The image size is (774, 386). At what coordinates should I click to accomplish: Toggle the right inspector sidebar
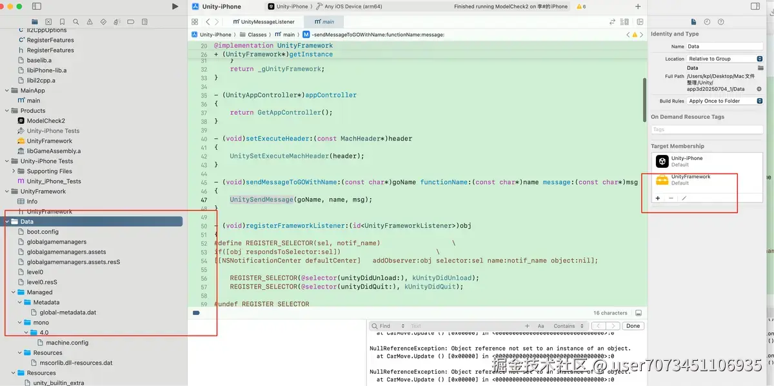(755, 6)
